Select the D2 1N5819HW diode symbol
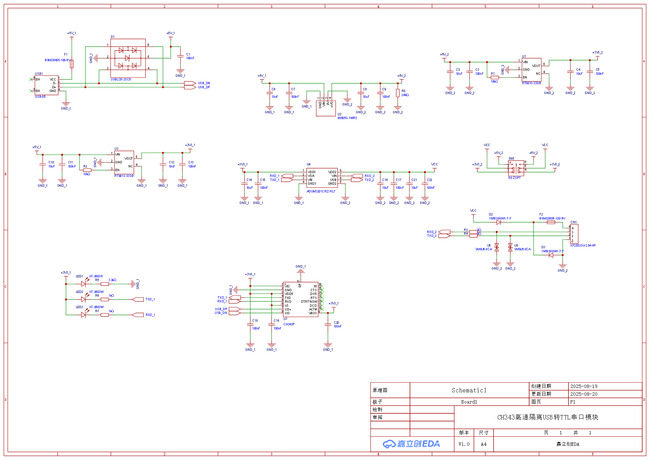Viewport: 650px width, 460px height. click(x=498, y=222)
